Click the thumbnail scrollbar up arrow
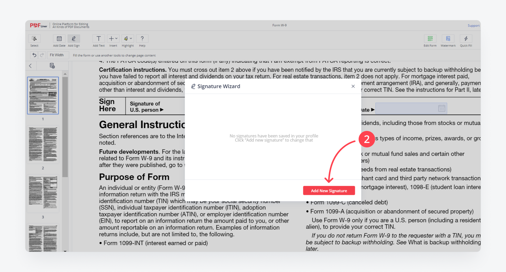Viewport: 506px width, 272px height. point(65,74)
